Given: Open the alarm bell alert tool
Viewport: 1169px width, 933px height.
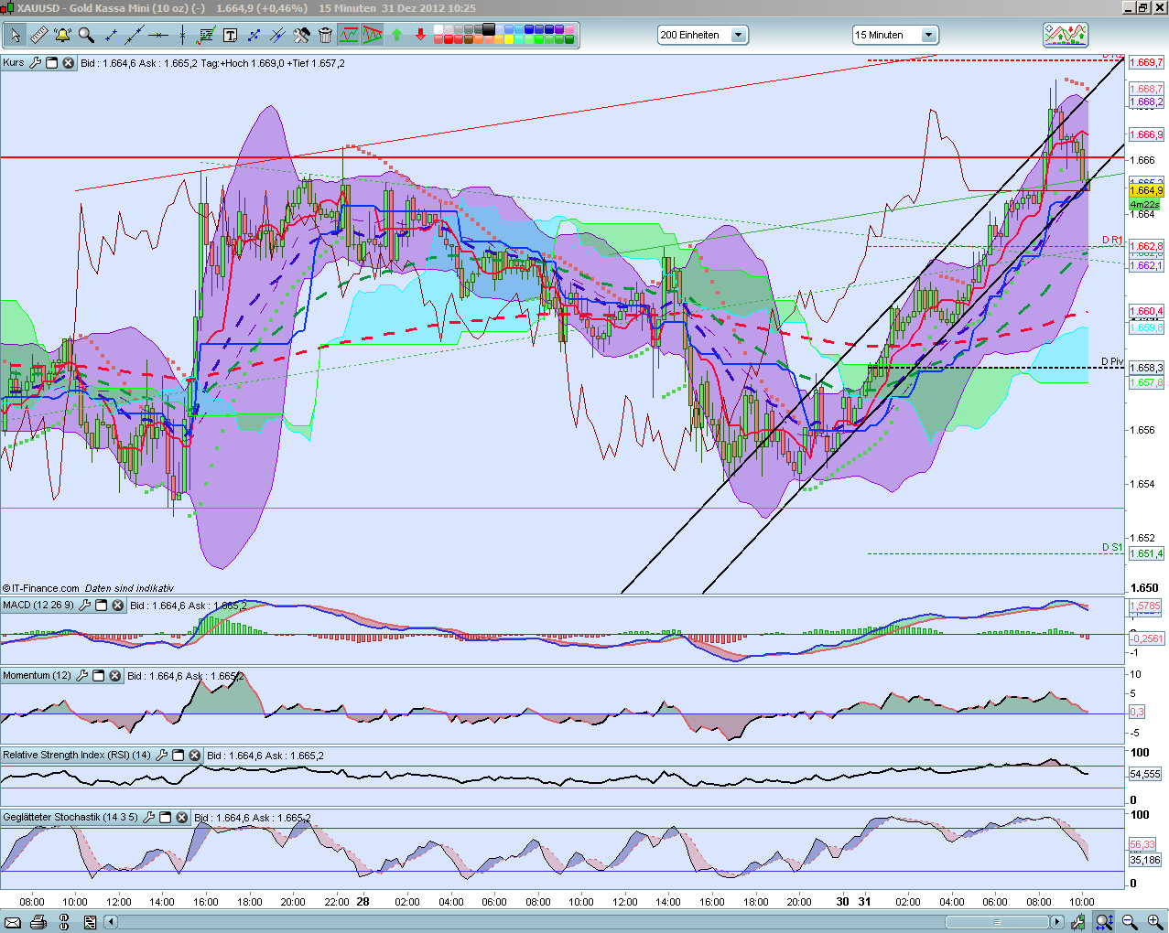Looking at the screenshot, I should 62,36.
